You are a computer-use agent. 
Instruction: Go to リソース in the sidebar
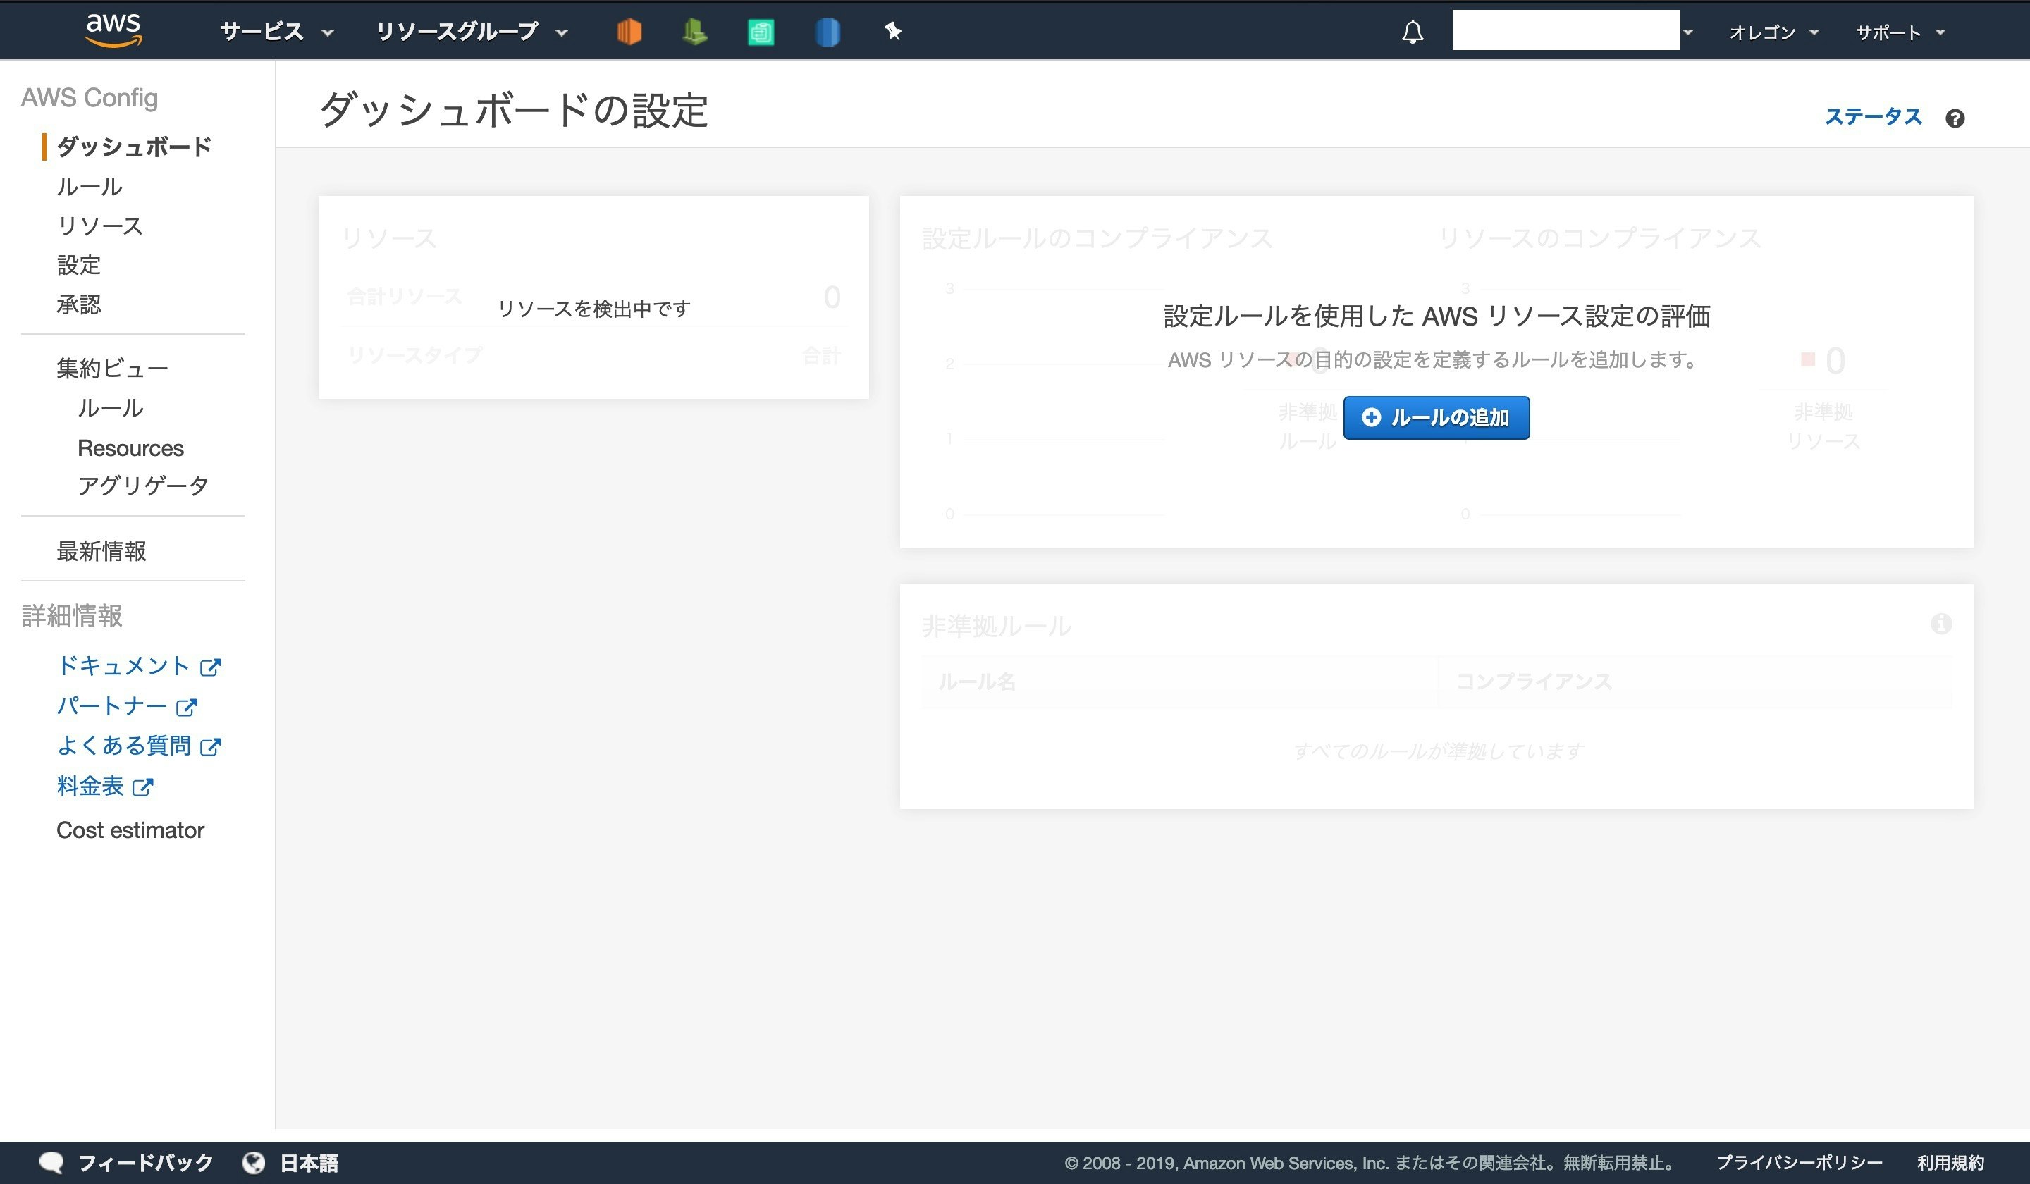pos(100,226)
